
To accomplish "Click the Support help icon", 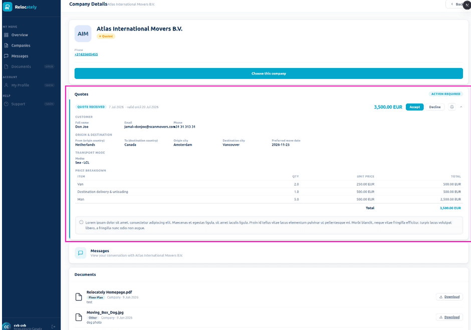I will 6,104.
